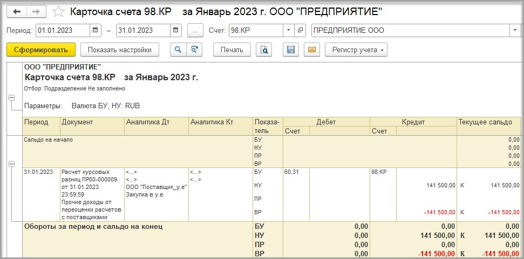Expand the account 98.КР dropdown

pyautogui.click(x=289, y=31)
